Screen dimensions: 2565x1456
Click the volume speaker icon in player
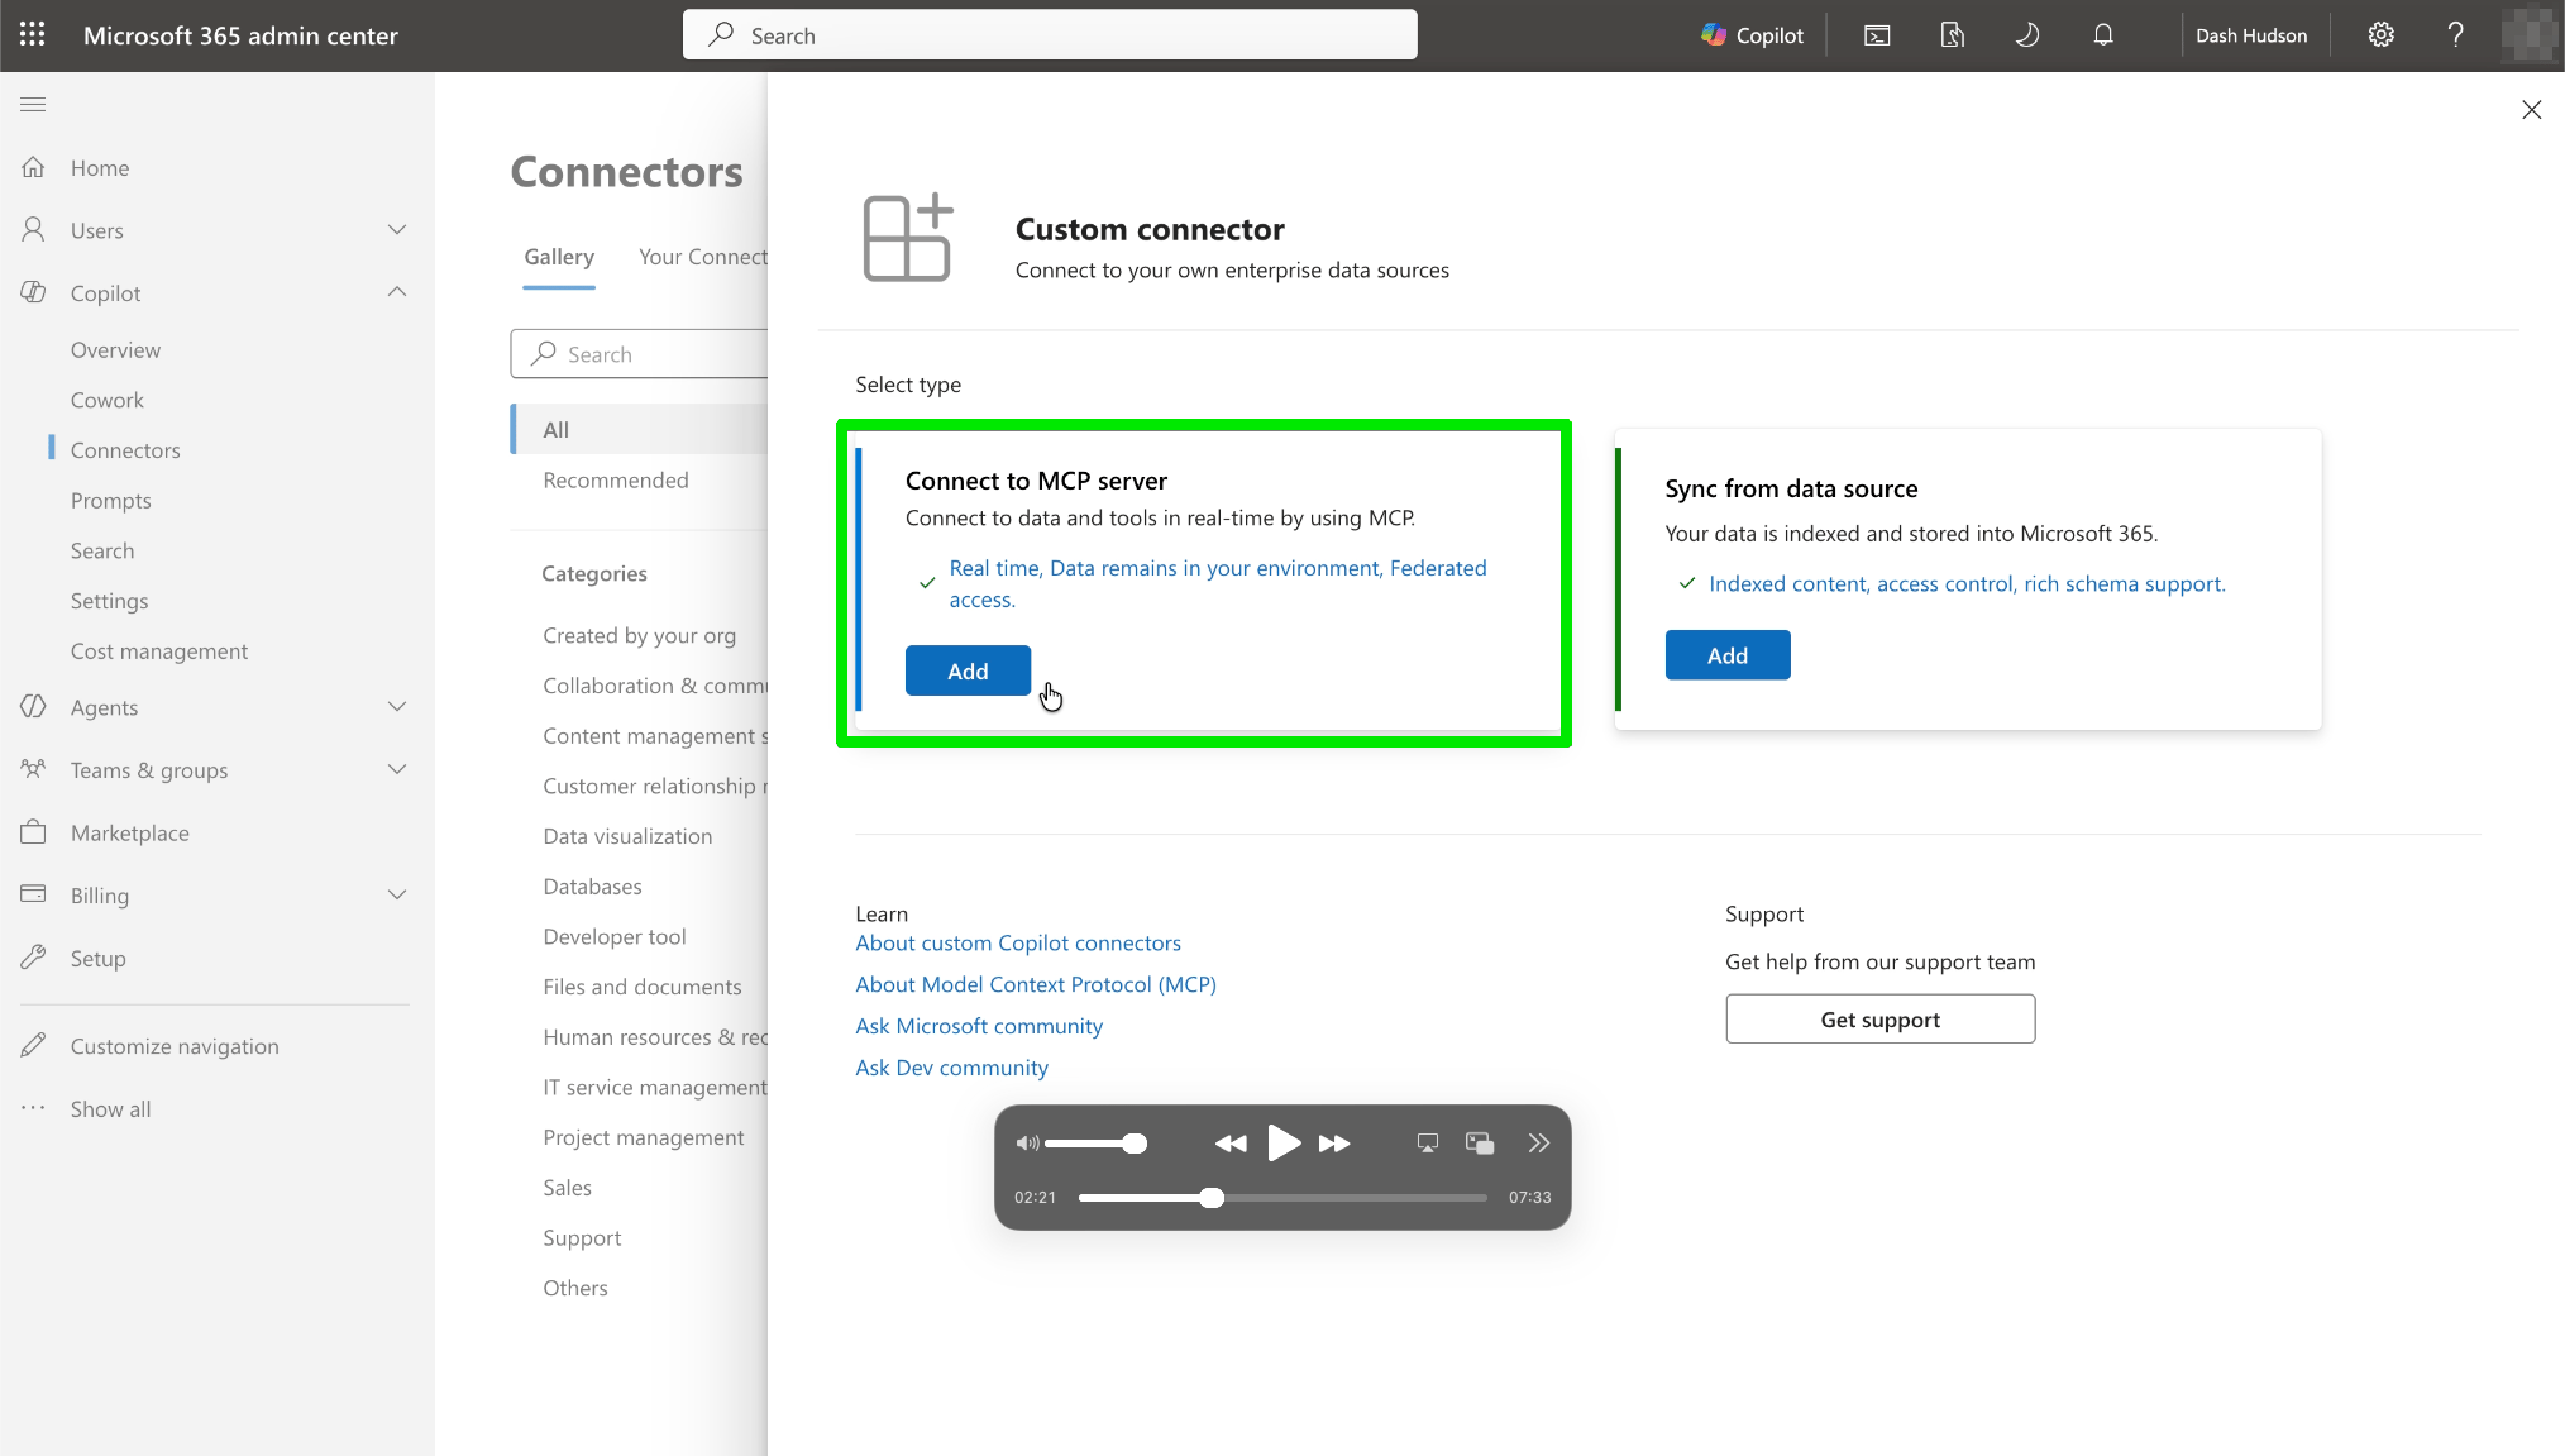tap(1028, 1143)
